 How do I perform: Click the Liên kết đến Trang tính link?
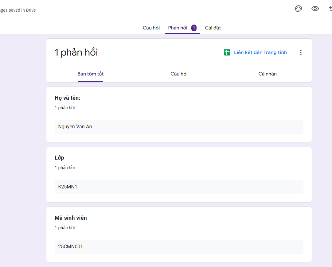260,52
